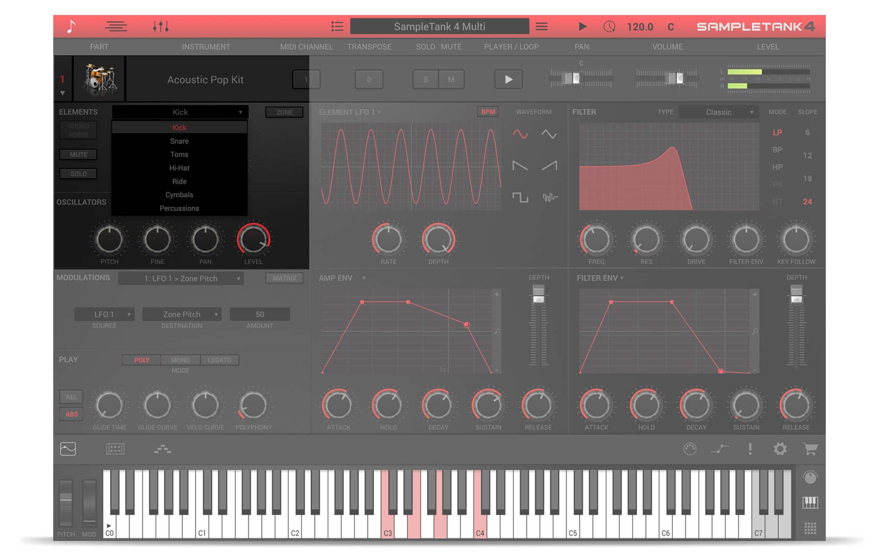Open the mixer sliders icon in header
Screen dimensions: 878x558
click(161, 26)
